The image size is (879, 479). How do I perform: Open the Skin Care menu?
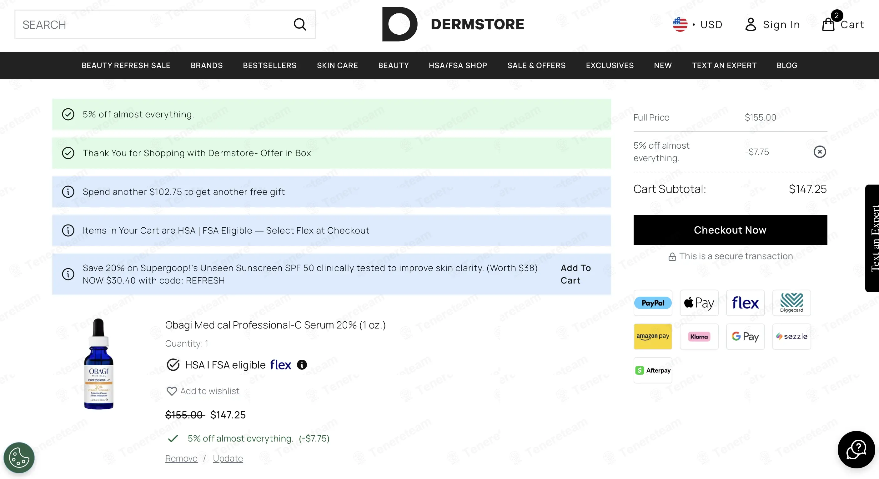(337, 66)
